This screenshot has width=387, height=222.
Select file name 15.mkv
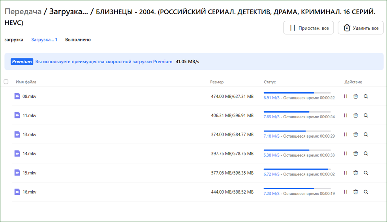[x=29, y=173]
